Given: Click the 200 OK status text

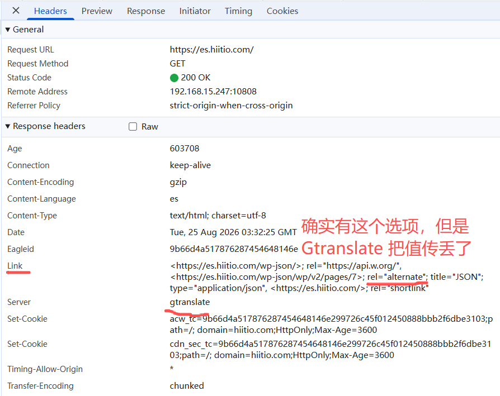Looking at the screenshot, I should pos(196,78).
